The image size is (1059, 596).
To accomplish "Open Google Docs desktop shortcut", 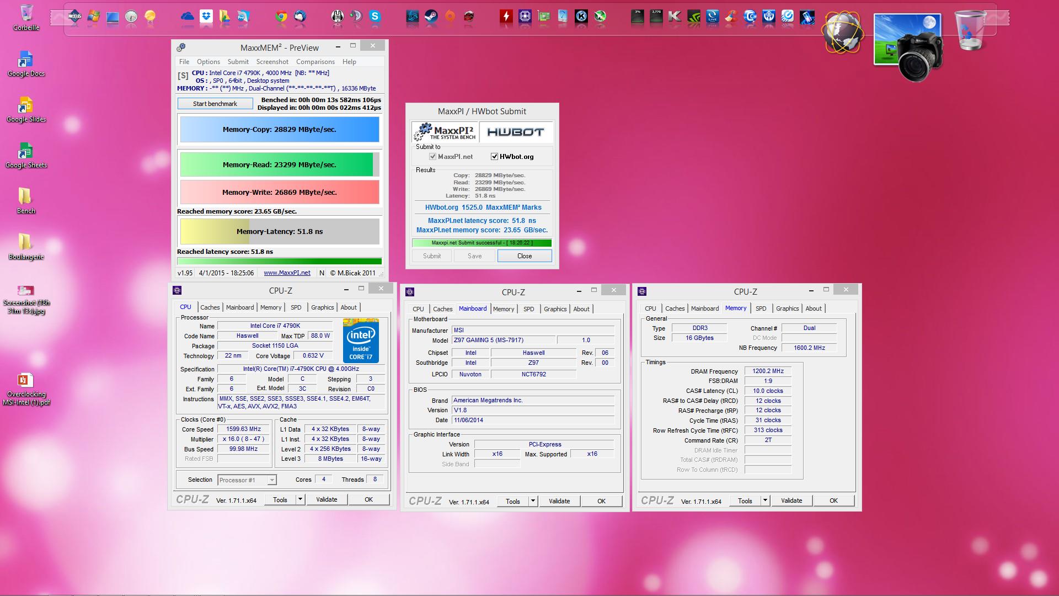I will [x=26, y=63].
